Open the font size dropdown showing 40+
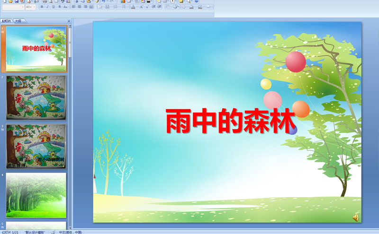Screen dimensions: 379x234 coord(34,7)
